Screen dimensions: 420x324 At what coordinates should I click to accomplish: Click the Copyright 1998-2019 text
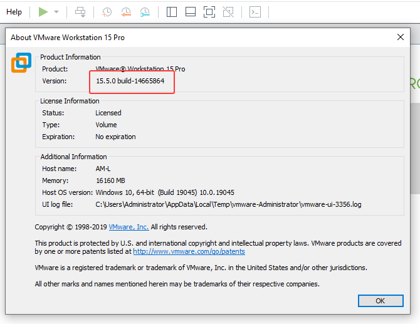click(x=71, y=227)
